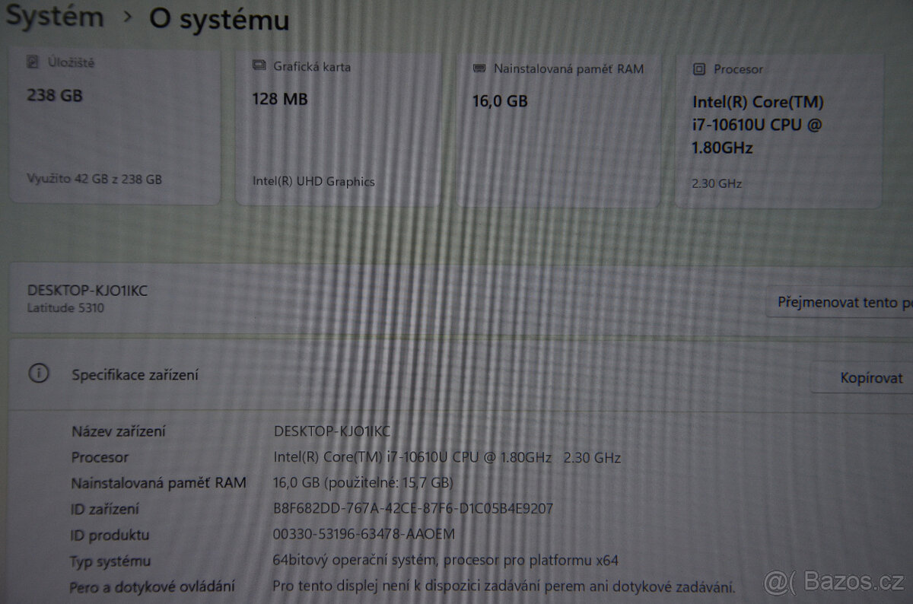Click '2.30 GHz' in the Procesor card
Screen dimensions: 913x604
pyautogui.click(x=717, y=183)
